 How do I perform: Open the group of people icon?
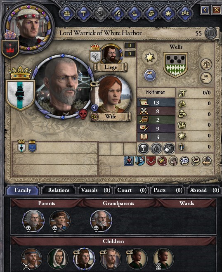pyautogui.click(x=185, y=13)
